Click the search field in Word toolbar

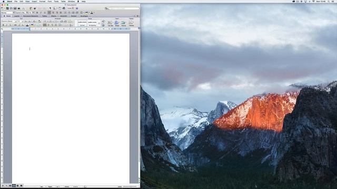click(124, 8)
